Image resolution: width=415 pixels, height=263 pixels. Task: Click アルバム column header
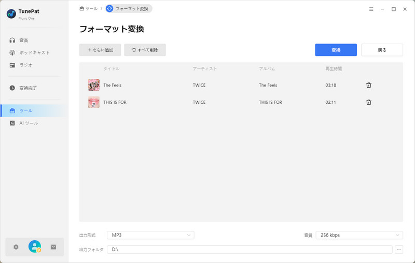(x=267, y=69)
